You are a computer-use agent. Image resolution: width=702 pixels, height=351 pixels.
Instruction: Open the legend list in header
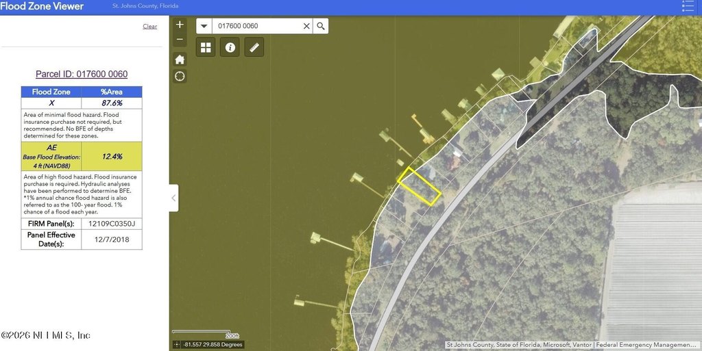click(688, 7)
